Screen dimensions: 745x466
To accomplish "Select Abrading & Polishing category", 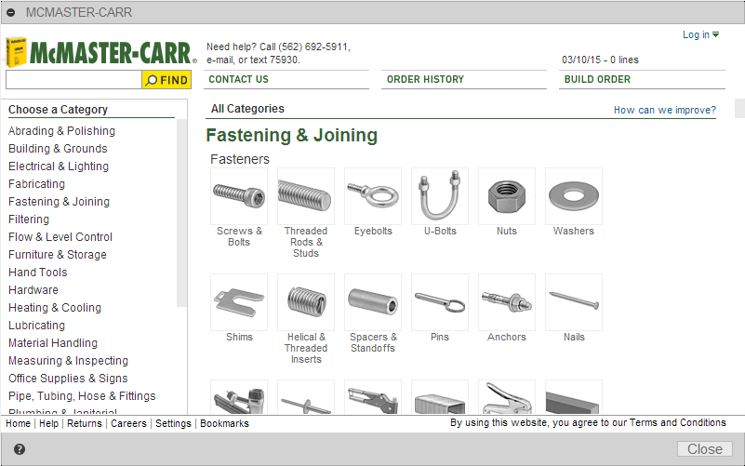I will [61, 131].
